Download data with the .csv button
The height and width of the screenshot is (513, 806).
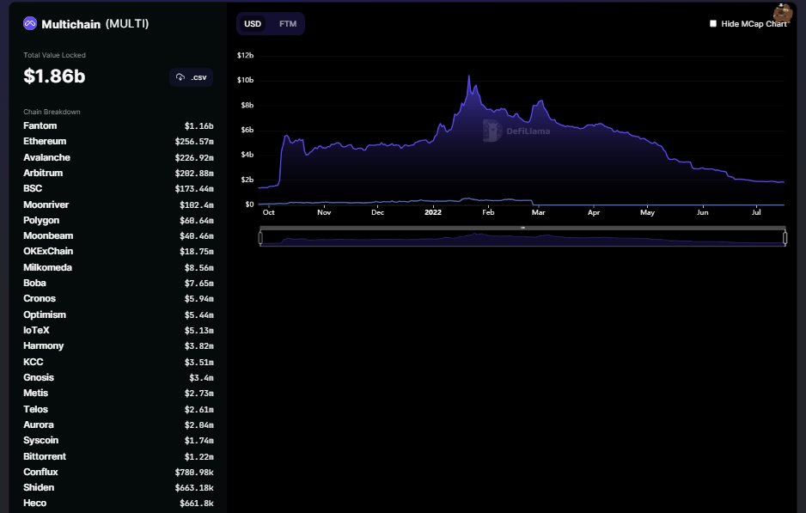coord(192,77)
